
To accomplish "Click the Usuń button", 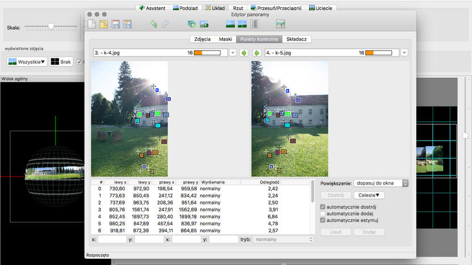I will point(336,232).
